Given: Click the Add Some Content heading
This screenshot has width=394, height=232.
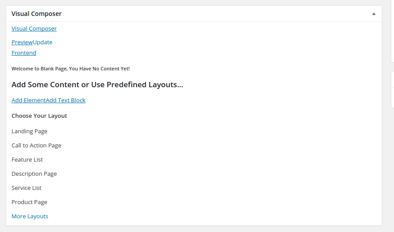Looking at the screenshot, I should [x=97, y=85].
